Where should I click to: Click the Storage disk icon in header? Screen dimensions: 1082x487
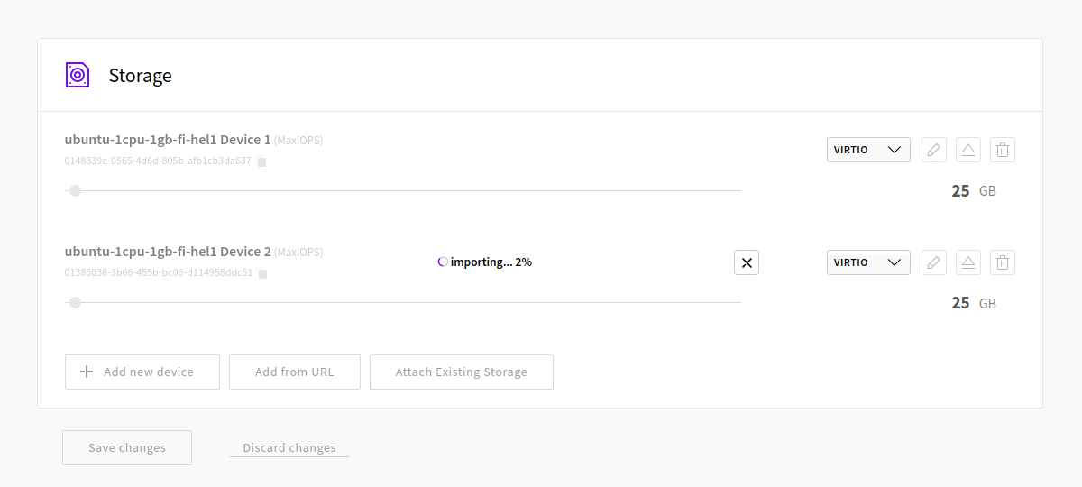78,75
